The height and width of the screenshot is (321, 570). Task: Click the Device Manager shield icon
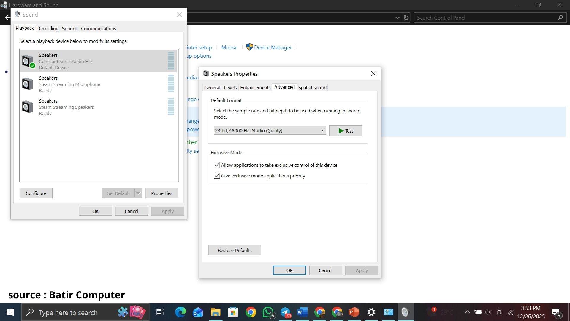249,47
